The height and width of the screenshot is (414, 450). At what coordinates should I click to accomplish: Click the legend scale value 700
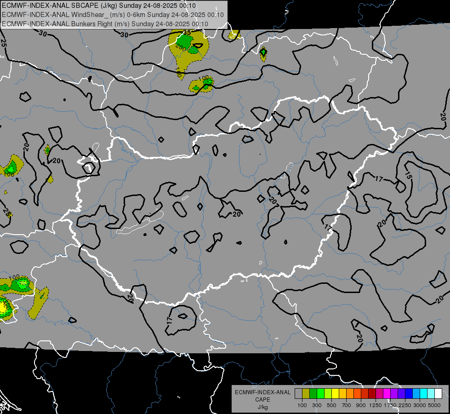[347, 405]
